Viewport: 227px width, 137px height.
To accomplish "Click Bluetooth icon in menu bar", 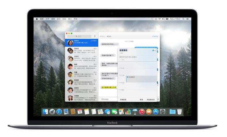I will click(156, 19).
